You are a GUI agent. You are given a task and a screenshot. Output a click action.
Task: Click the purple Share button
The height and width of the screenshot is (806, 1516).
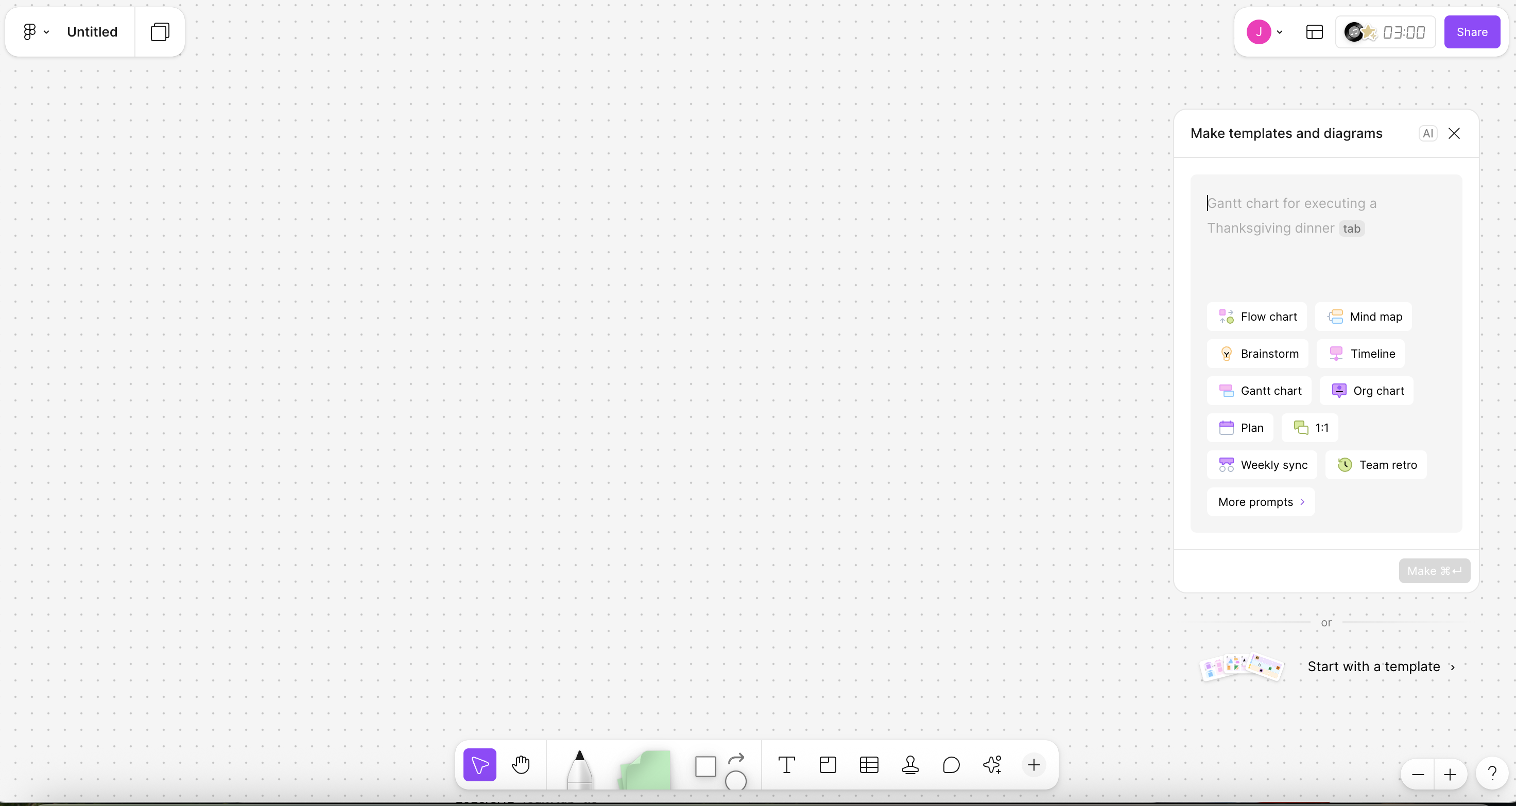pyautogui.click(x=1471, y=32)
